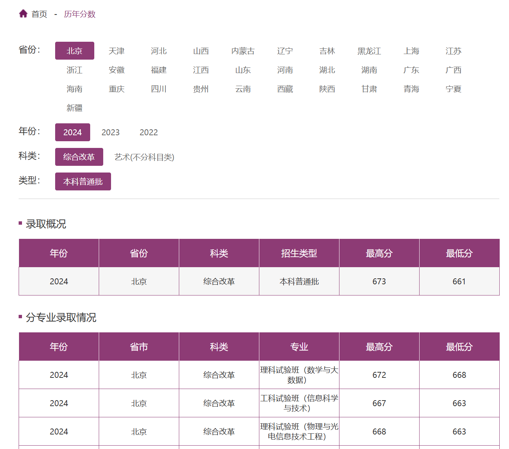Click the 历年分数 breadcrumb link
This screenshot has width=509, height=449.
[80, 14]
